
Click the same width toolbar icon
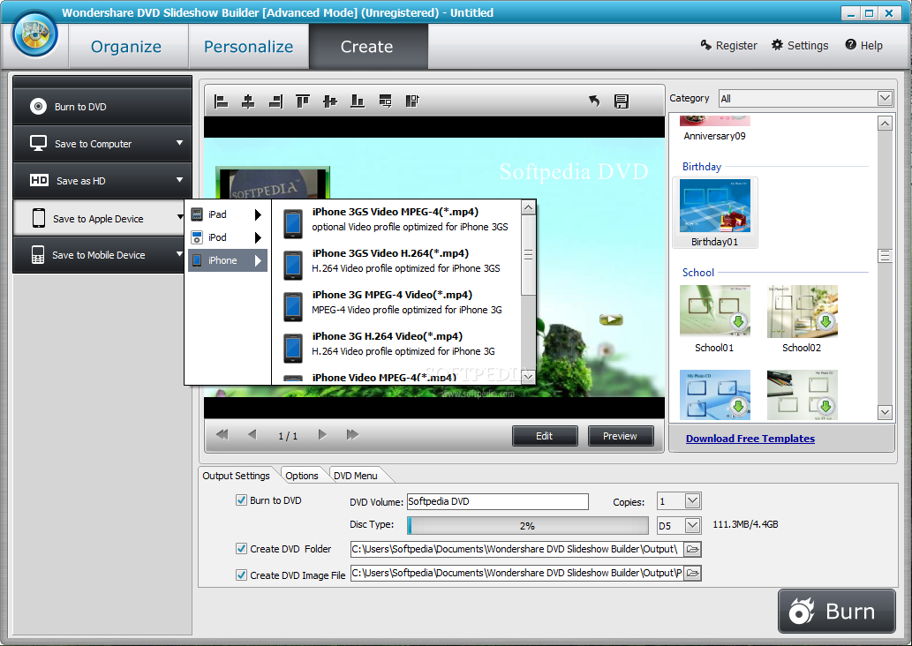pos(385,101)
